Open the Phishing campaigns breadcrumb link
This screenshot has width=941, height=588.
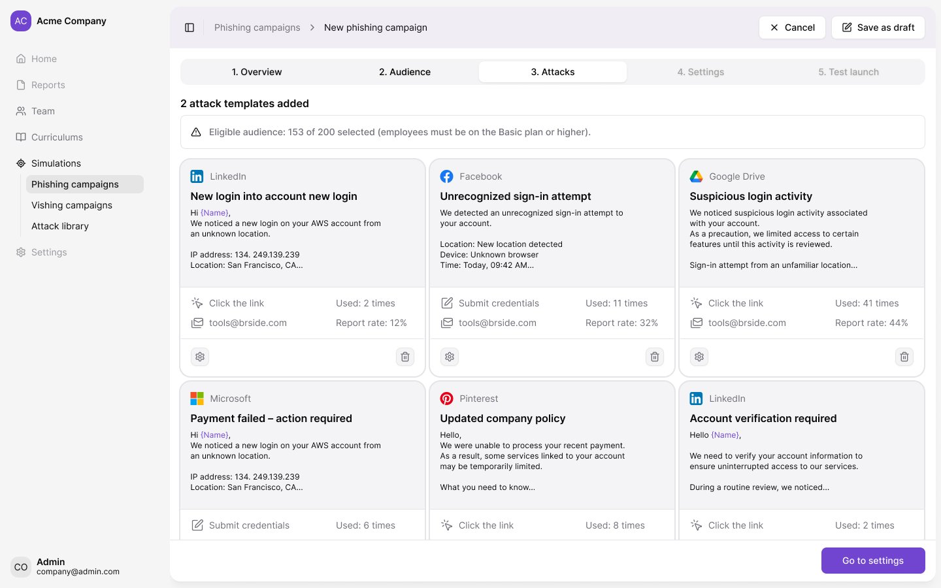tap(257, 27)
